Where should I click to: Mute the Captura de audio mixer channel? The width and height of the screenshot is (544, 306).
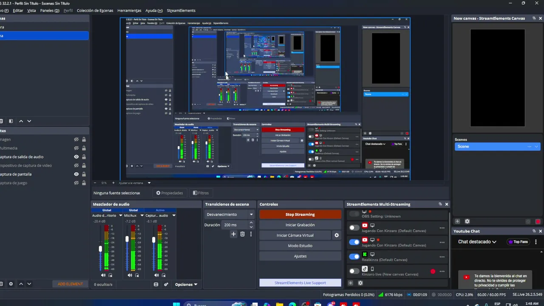156,275
